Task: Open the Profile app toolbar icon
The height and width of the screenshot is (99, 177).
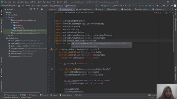Action: coord(146,5)
